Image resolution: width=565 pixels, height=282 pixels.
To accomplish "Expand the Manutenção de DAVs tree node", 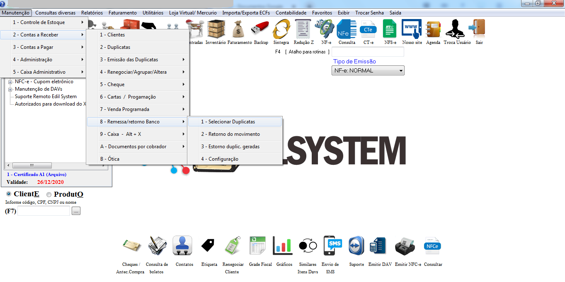I will tap(10, 89).
